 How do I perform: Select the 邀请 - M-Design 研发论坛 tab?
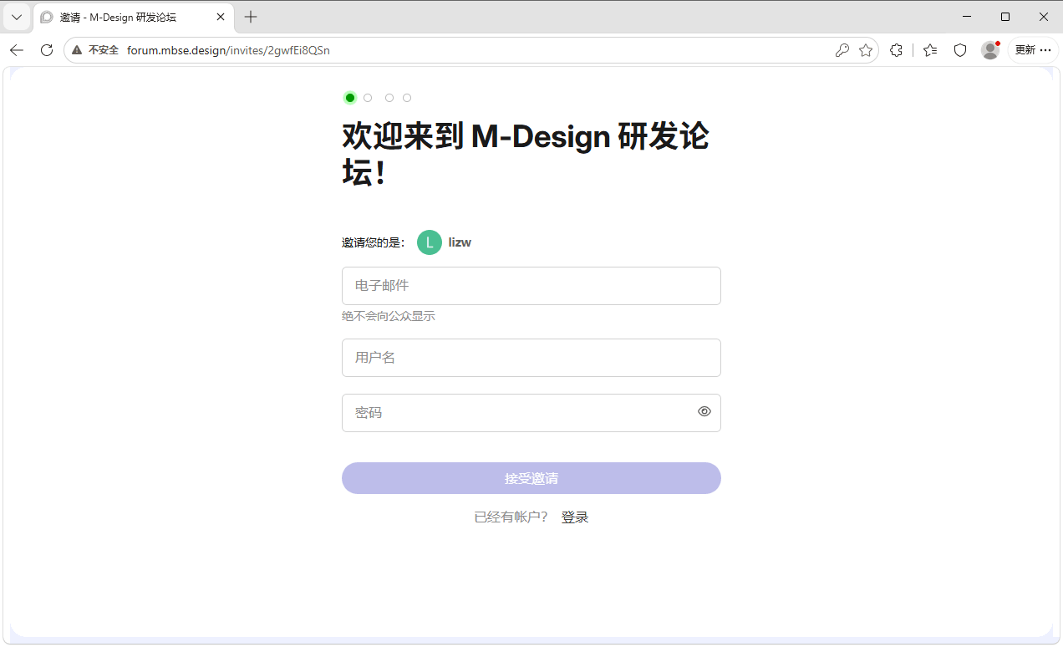133,17
